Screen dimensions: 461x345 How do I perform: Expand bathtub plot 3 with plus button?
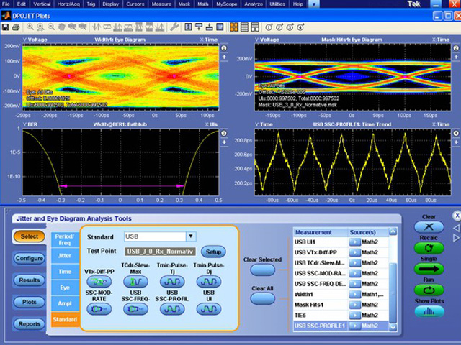coord(224,142)
